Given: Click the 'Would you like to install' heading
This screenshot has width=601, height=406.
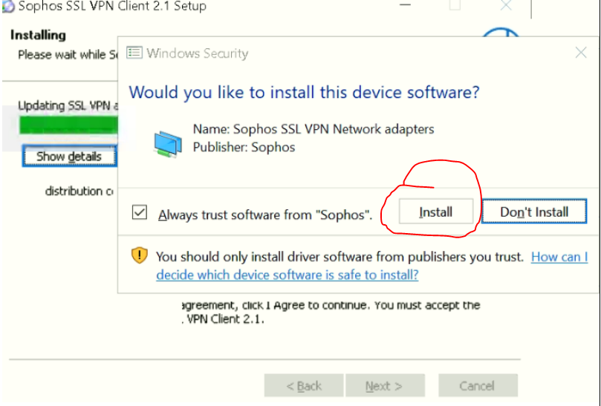Looking at the screenshot, I should pyautogui.click(x=304, y=93).
